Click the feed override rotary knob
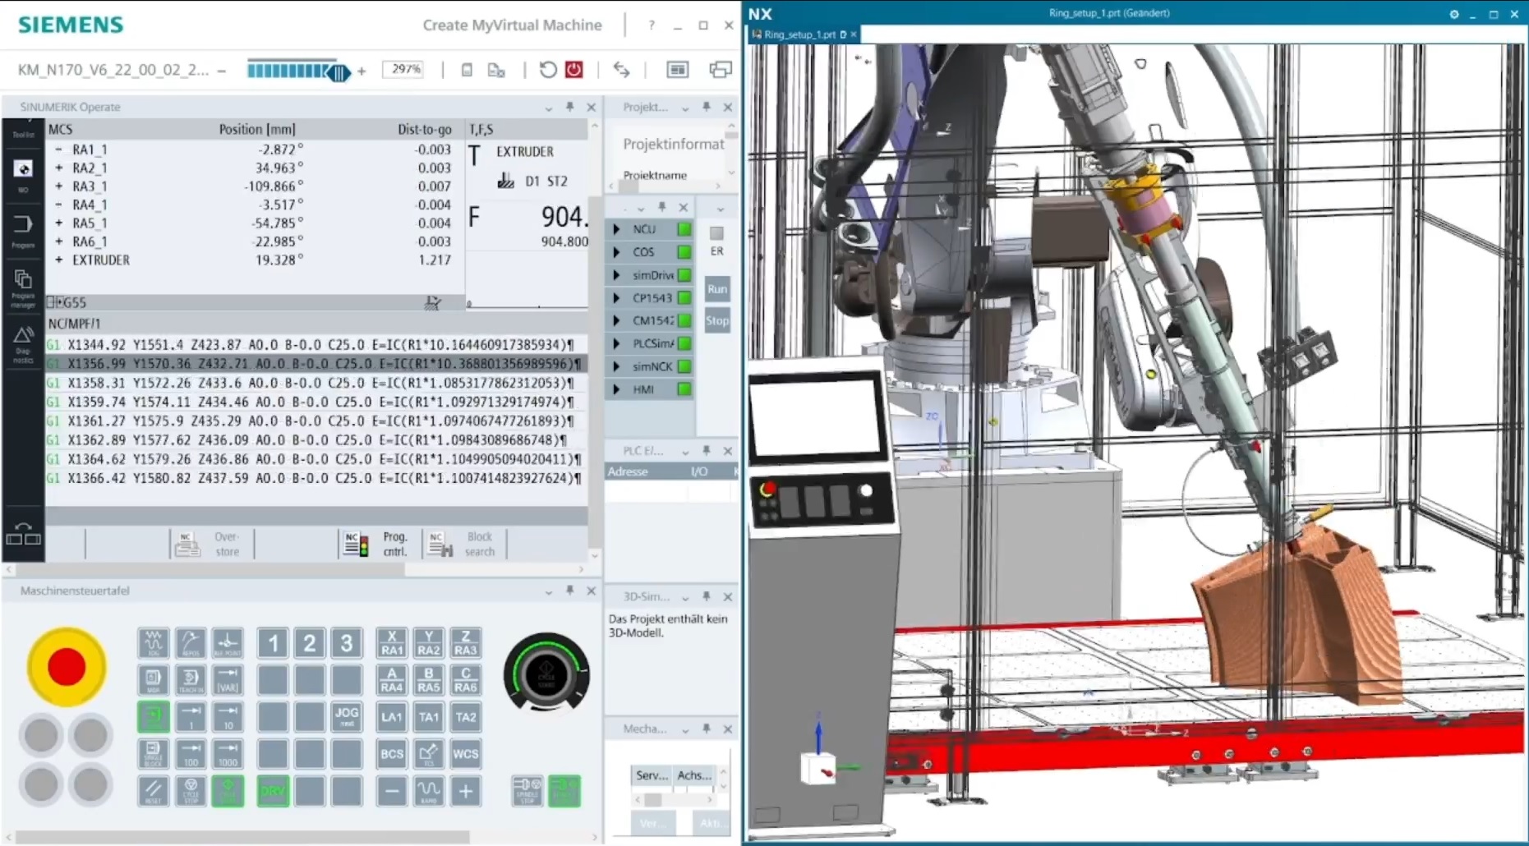Image resolution: width=1529 pixels, height=846 pixels. [546, 674]
